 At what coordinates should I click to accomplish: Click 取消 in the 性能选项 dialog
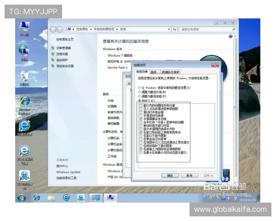click(x=190, y=175)
